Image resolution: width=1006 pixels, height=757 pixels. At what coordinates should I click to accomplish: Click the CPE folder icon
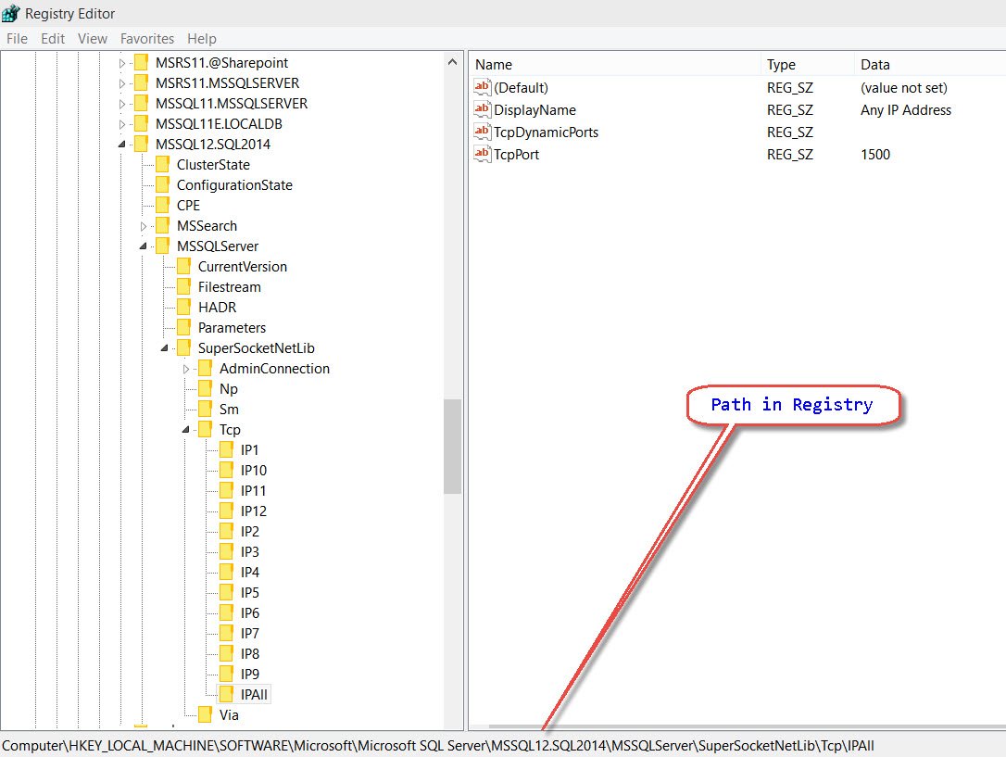click(x=163, y=206)
